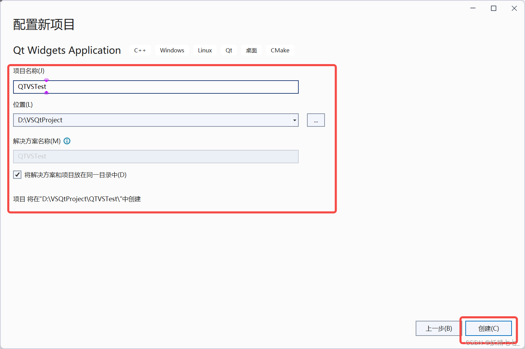Minimize the dialog window
This screenshot has width=525, height=349.
[473, 8]
